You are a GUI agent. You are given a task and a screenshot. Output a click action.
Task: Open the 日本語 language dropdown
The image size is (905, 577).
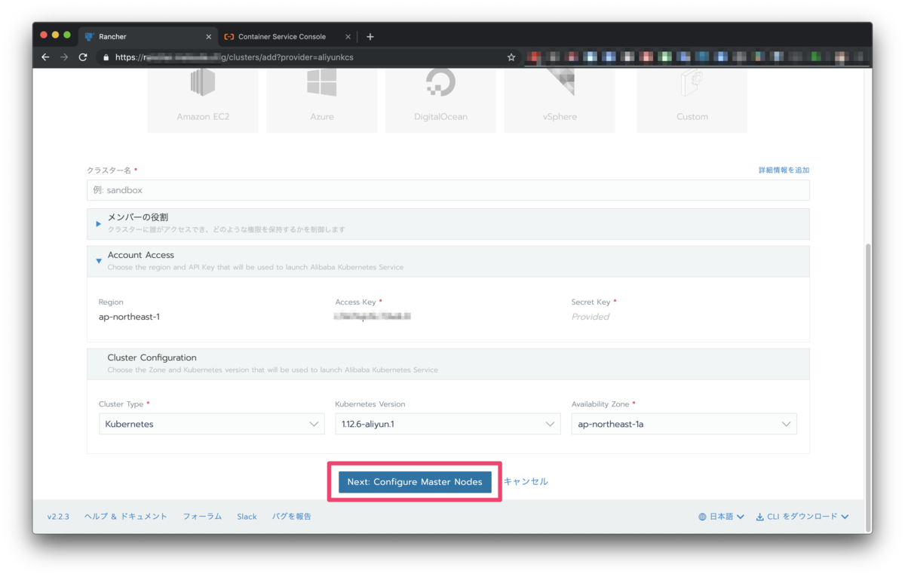(x=721, y=517)
